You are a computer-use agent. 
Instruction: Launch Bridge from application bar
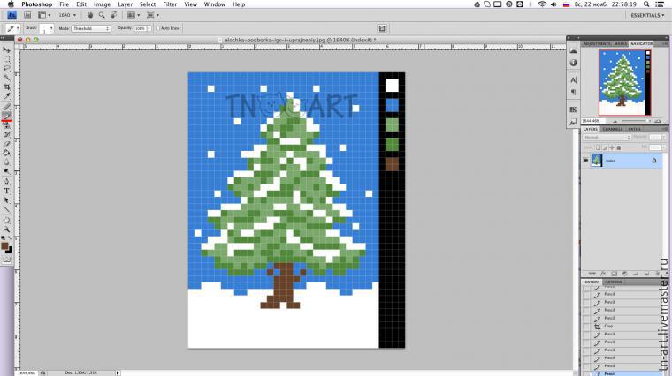[27, 15]
